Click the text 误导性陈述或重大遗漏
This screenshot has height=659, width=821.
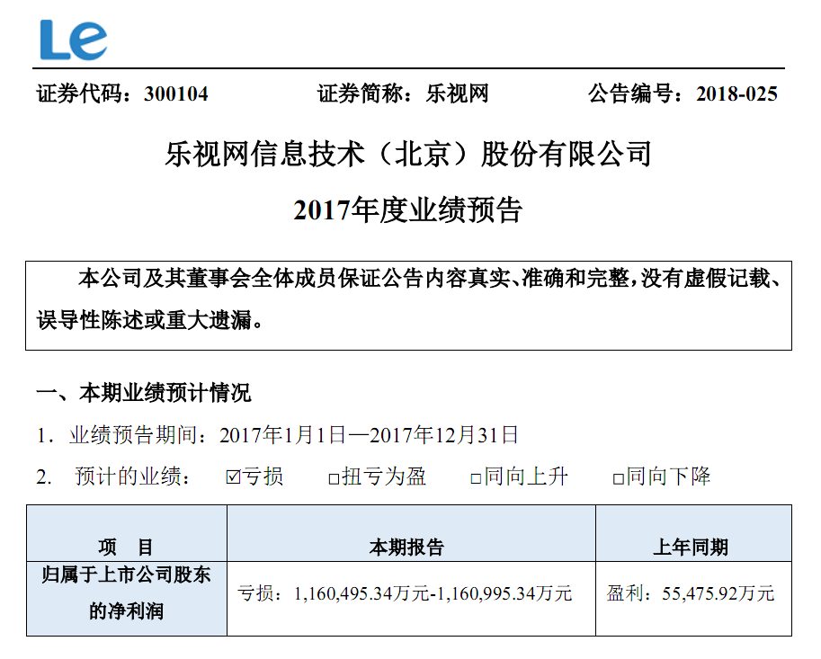[x=144, y=320]
